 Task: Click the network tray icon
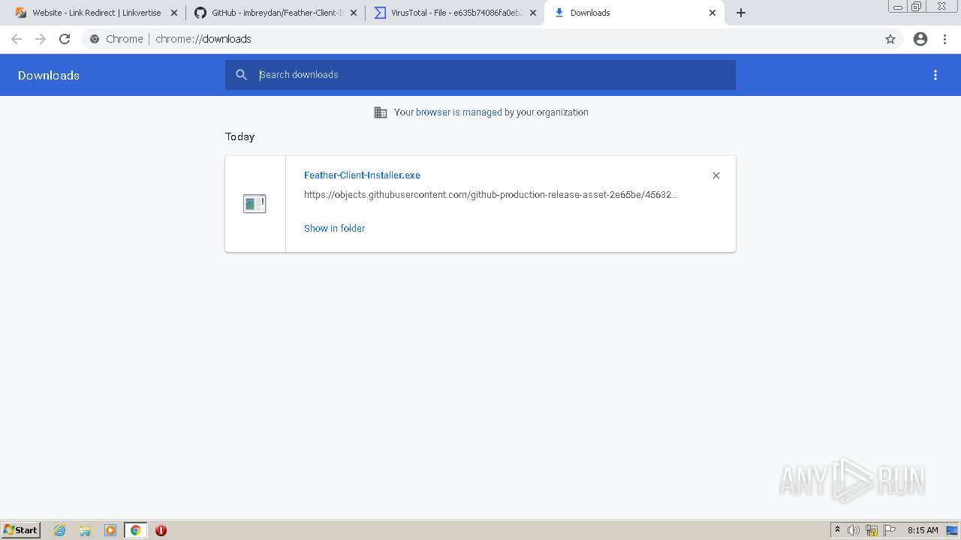[872, 530]
